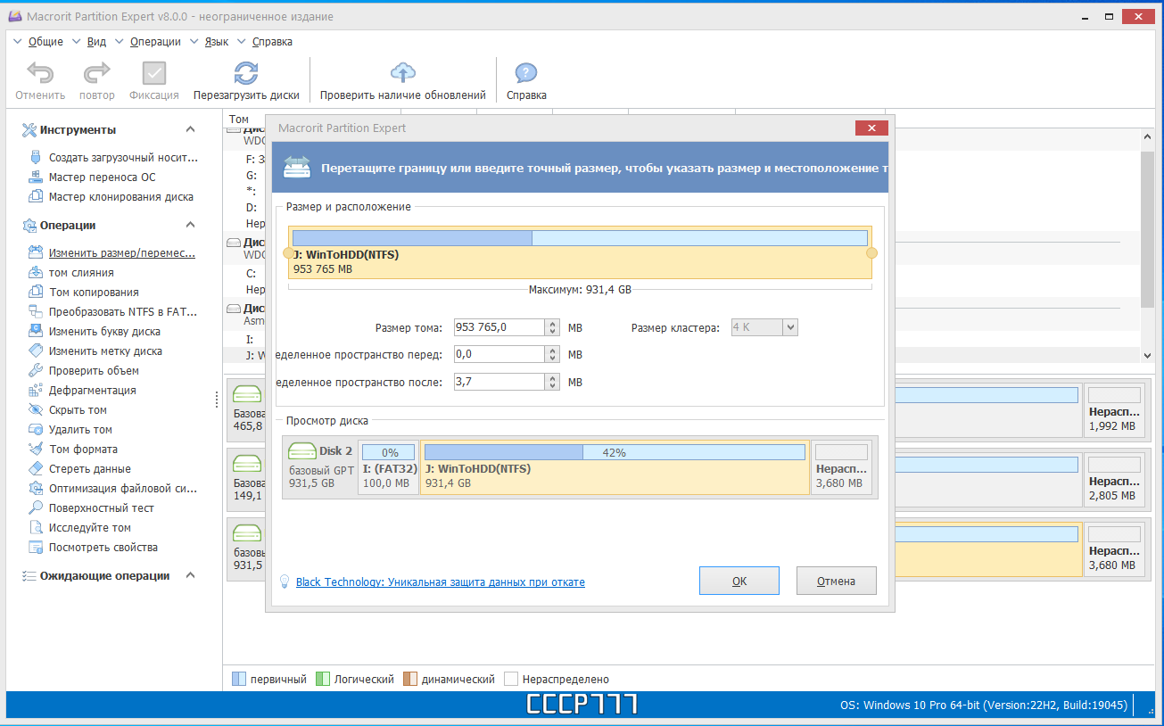1164x726 pixels.
Task: Click the Проверить наличие обновлений cloud icon
Action: pyautogui.click(x=403, y=73)
